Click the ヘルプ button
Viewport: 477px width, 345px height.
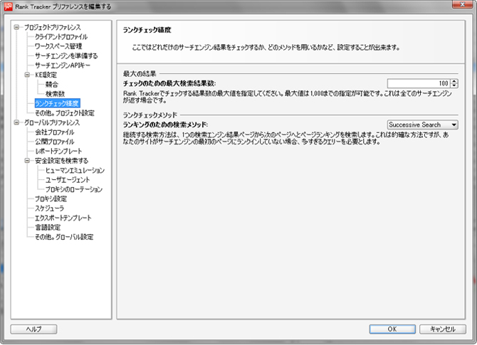(x=33, y=329)
